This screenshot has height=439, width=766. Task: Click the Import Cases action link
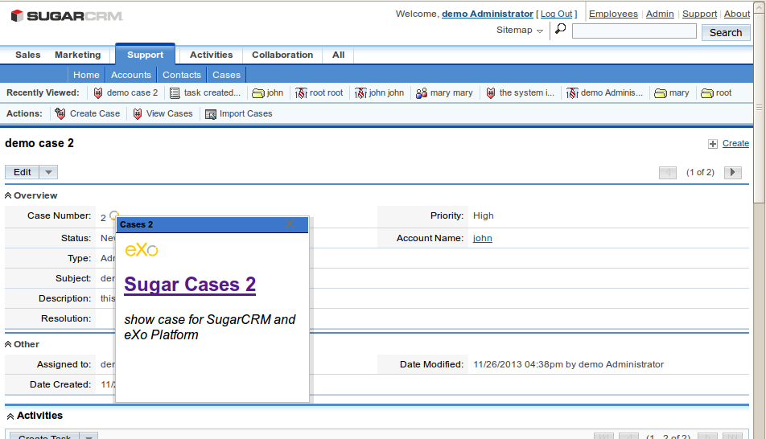coord(245,114)
